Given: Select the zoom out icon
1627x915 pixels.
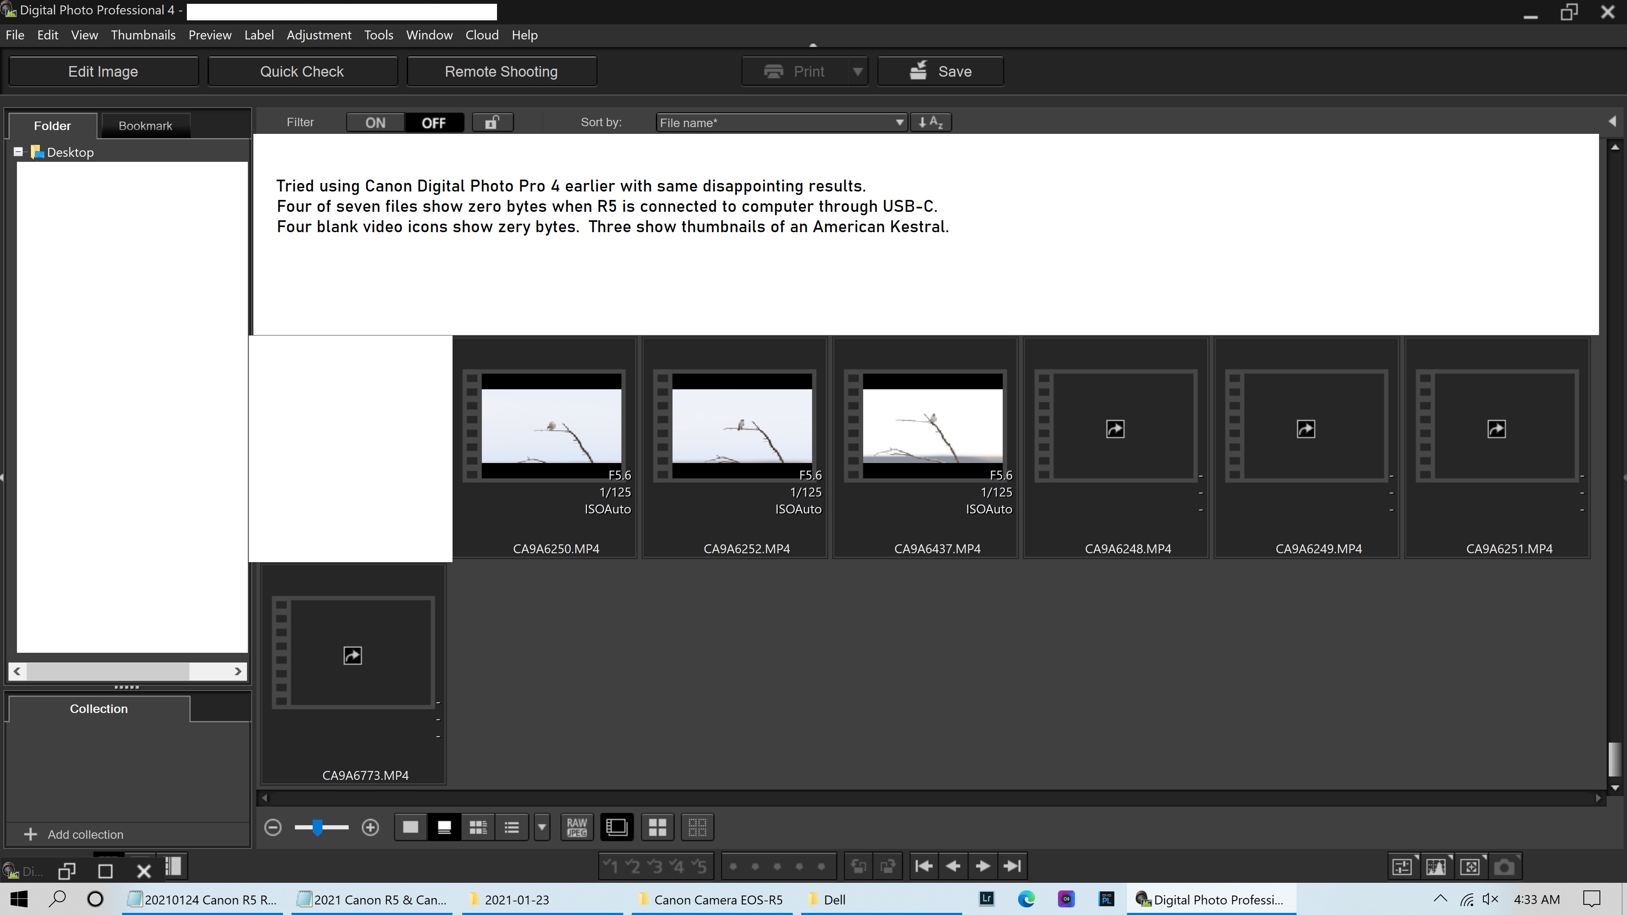Looking at the screenshot, I should 273,827.
